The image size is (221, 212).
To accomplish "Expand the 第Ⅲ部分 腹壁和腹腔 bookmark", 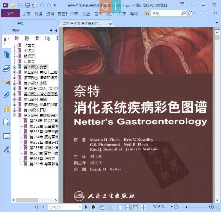I will coord(14,78).
